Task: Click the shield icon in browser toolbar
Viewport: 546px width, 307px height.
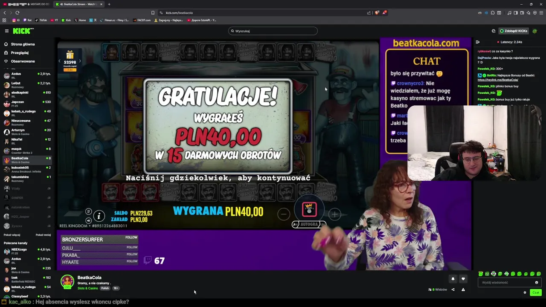Action: 535,13
